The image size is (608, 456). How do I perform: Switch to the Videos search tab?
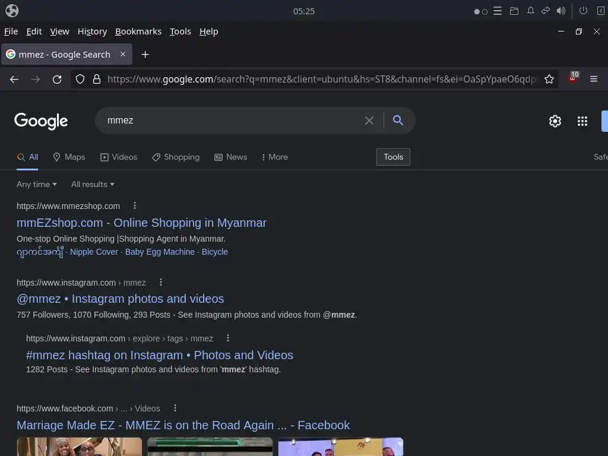click(119, 157)
